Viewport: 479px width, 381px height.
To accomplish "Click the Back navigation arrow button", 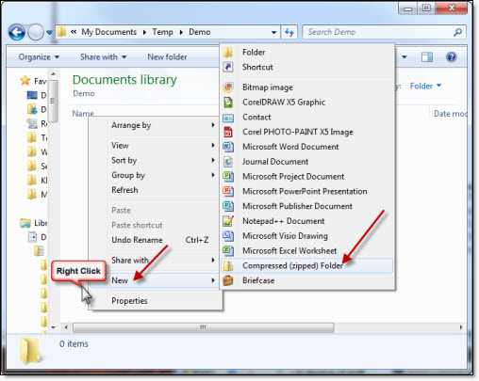I will (16, 32).
